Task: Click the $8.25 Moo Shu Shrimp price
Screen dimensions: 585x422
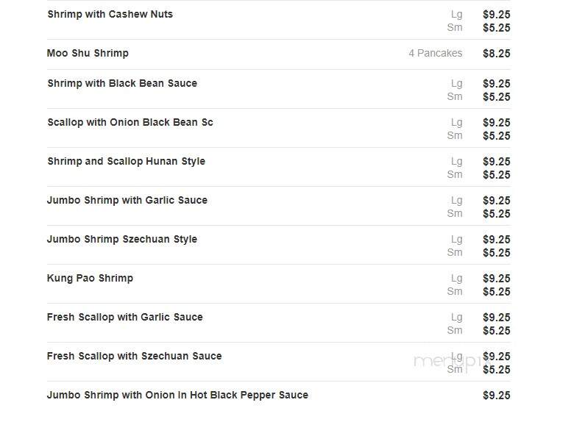Action: click(x=496, y=54)
